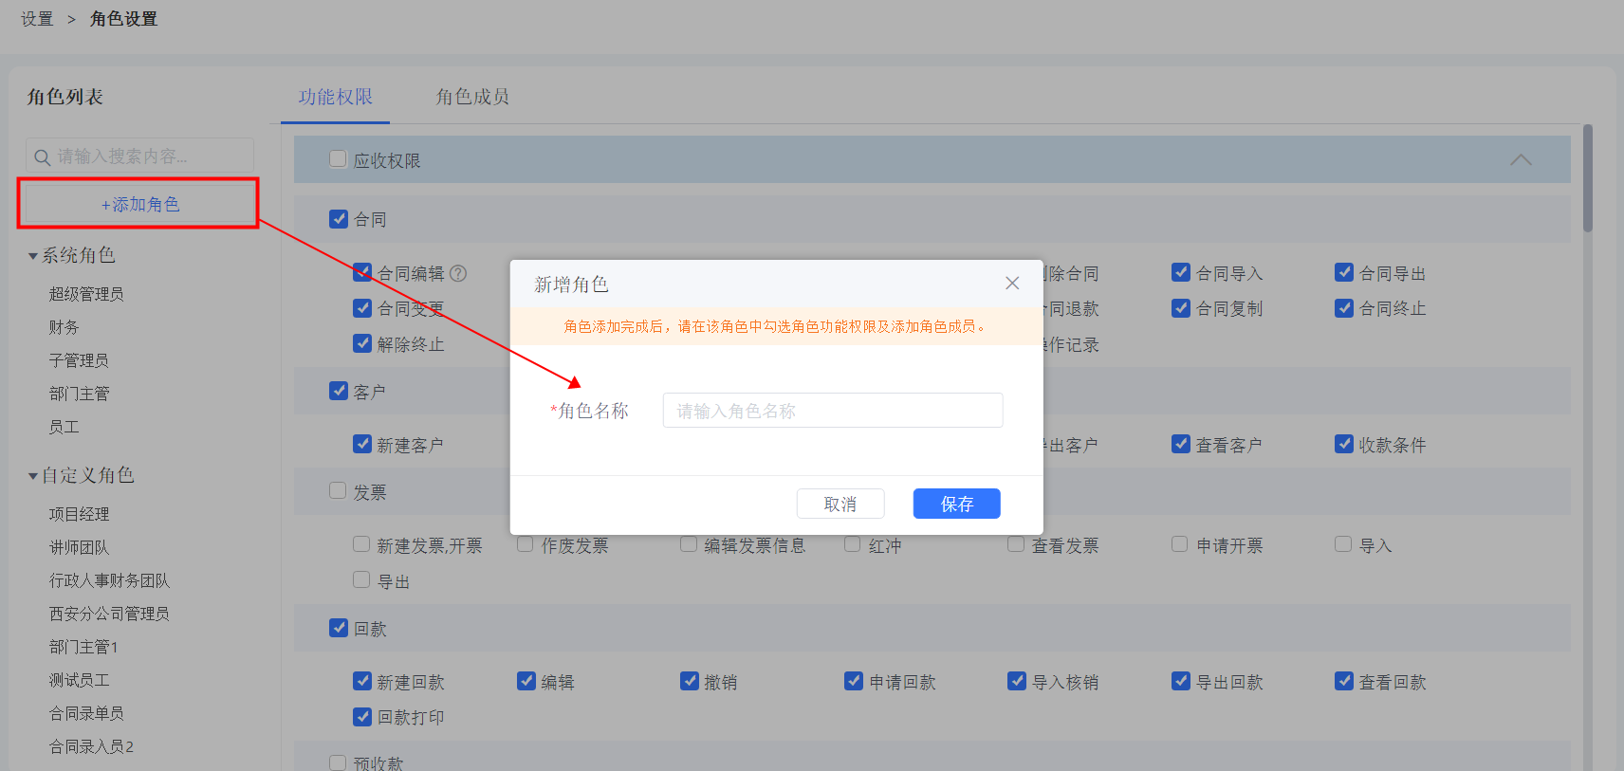This screenshot has height=771, width=1624.
Task: Switch to the 功能权限 tab
Action: tap(336, 97)
